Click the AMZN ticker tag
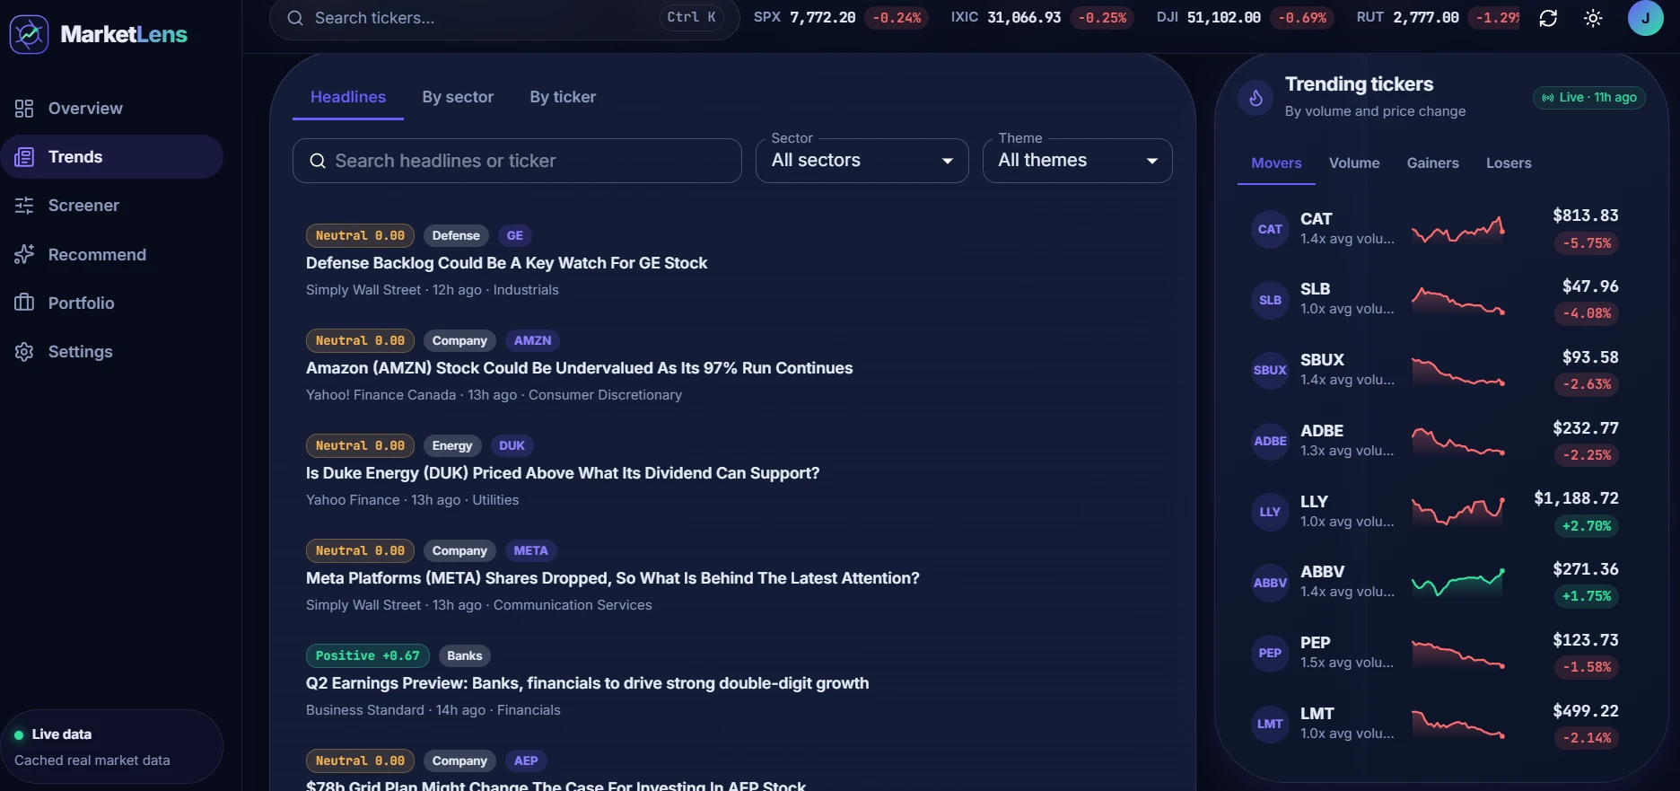The height and width of the screenshot is (791, 1680). (x=532, y=341)
